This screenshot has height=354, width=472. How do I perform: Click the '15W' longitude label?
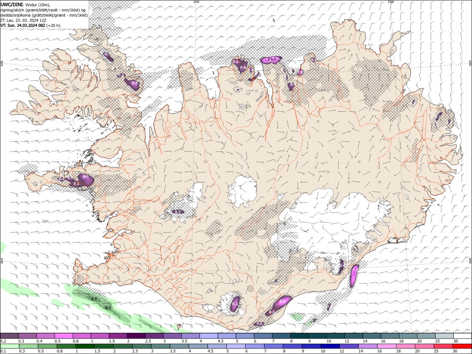391,2
